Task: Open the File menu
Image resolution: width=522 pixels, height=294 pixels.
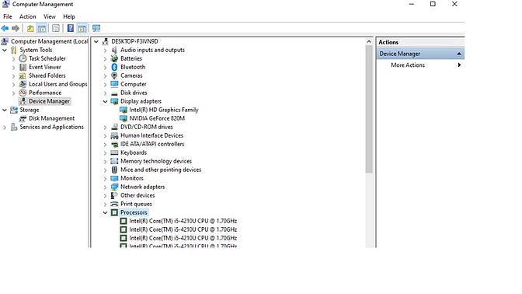Action: 7,16
